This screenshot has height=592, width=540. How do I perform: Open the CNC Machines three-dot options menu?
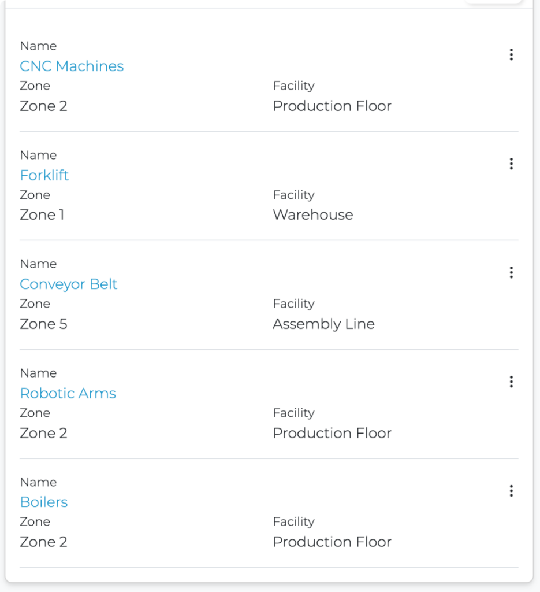(x=511, y=55)
